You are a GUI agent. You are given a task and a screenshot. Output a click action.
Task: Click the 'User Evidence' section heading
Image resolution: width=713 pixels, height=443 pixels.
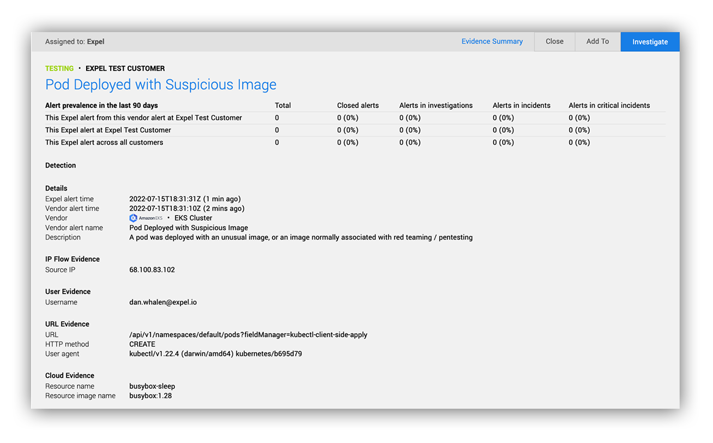pos(68,292)
